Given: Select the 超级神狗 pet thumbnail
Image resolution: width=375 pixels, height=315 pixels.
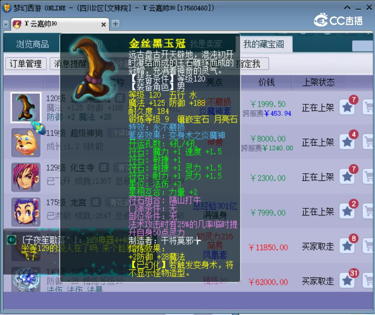Looking at the screenshot, I should (26, 143).
